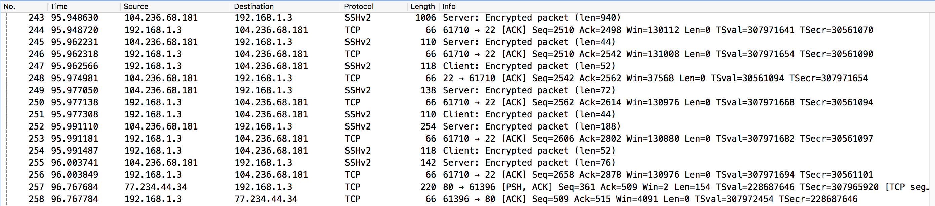This screenshot has width=935, height=206.
Task: Click the Length column header
Action: point(422,6)
